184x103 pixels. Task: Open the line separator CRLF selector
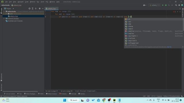coord(148,96)
